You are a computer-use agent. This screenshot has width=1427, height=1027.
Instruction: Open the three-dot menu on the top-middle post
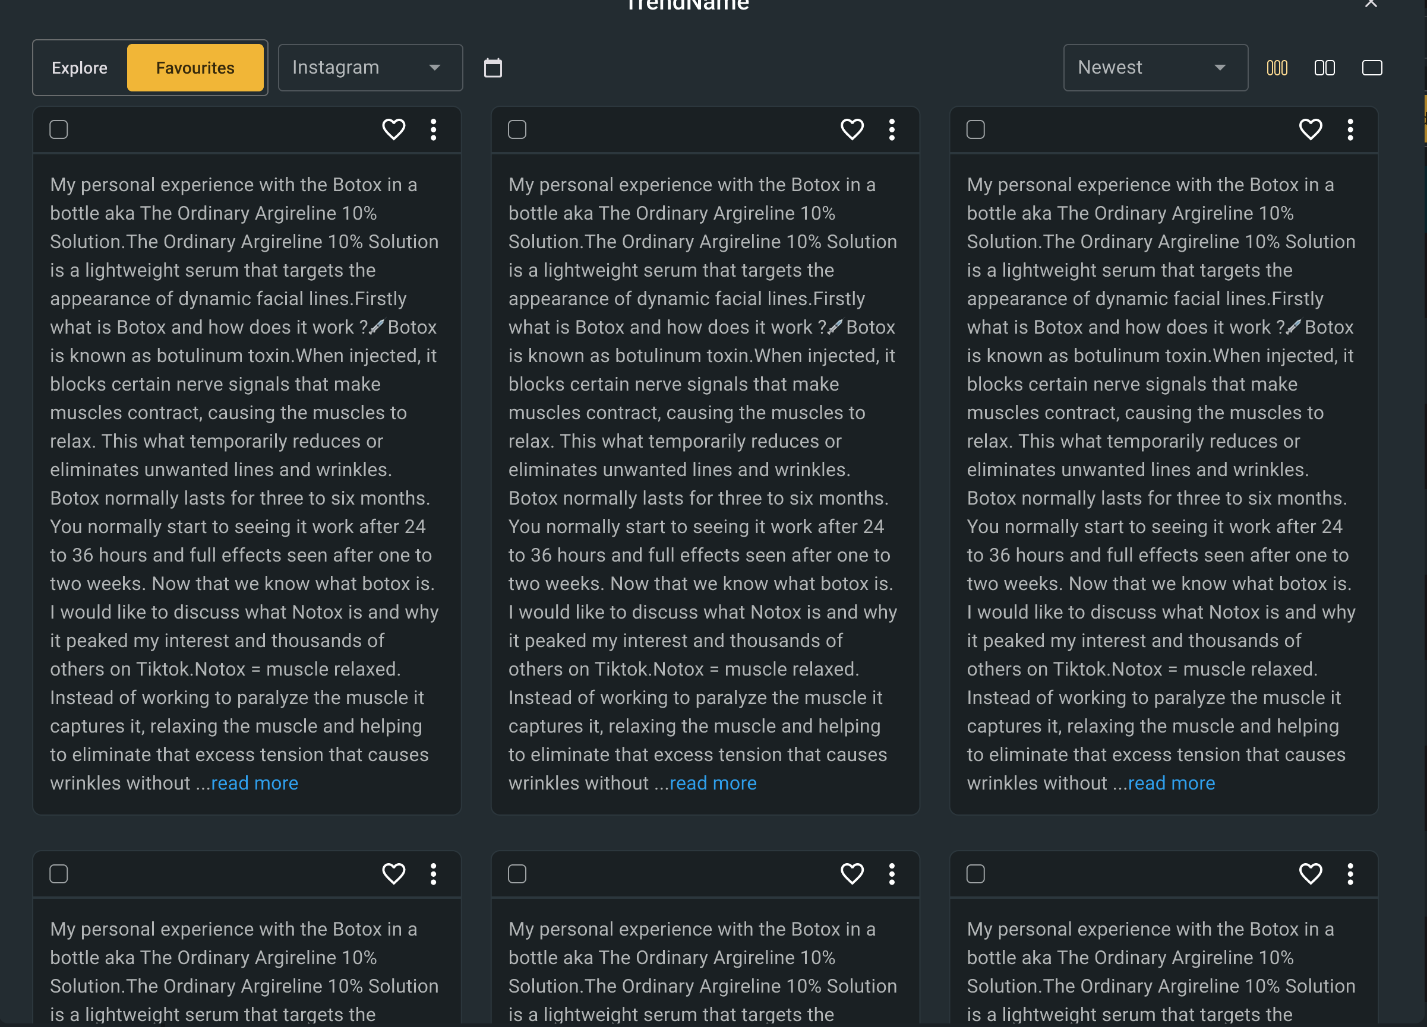tap(892, 129)
